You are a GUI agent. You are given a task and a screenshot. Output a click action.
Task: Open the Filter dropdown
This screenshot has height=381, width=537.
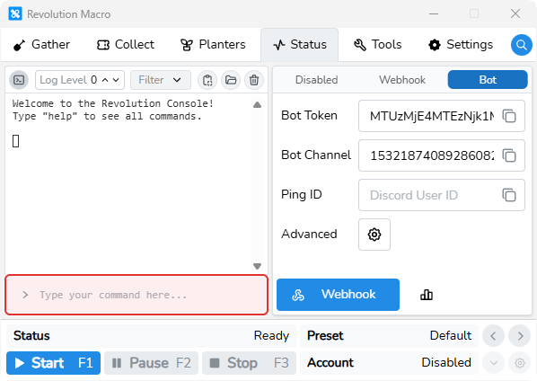160,80
